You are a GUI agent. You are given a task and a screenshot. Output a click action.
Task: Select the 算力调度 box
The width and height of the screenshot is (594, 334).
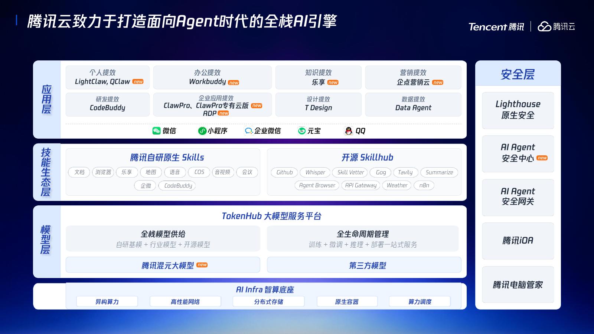[420, 301]
